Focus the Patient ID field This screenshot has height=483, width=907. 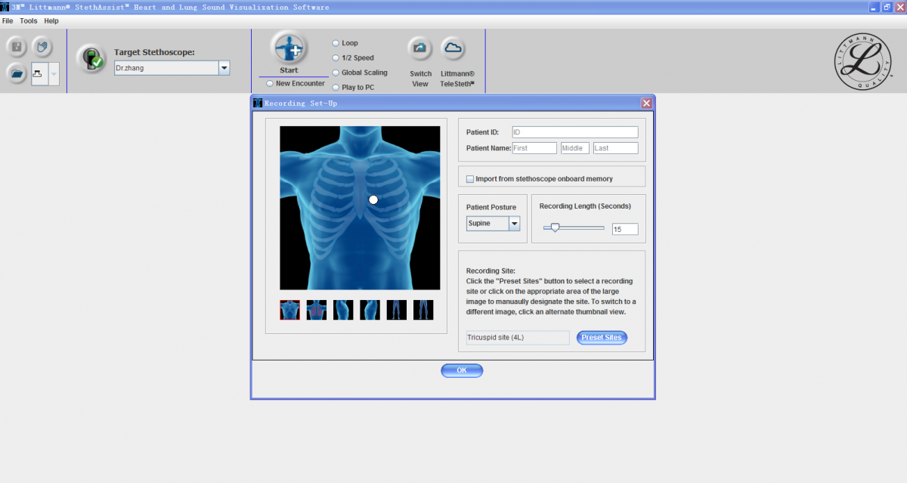575,132
